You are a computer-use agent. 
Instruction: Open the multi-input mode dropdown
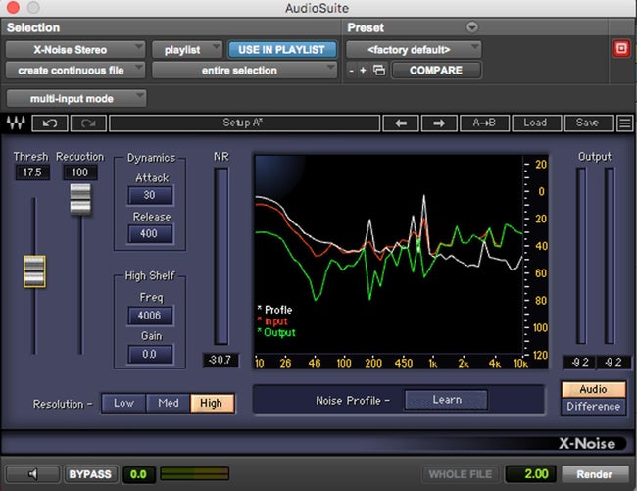76,98
